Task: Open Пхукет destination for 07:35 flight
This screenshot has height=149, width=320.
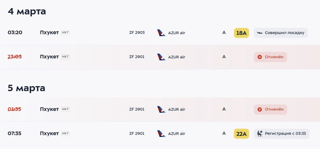Action: 49,134
